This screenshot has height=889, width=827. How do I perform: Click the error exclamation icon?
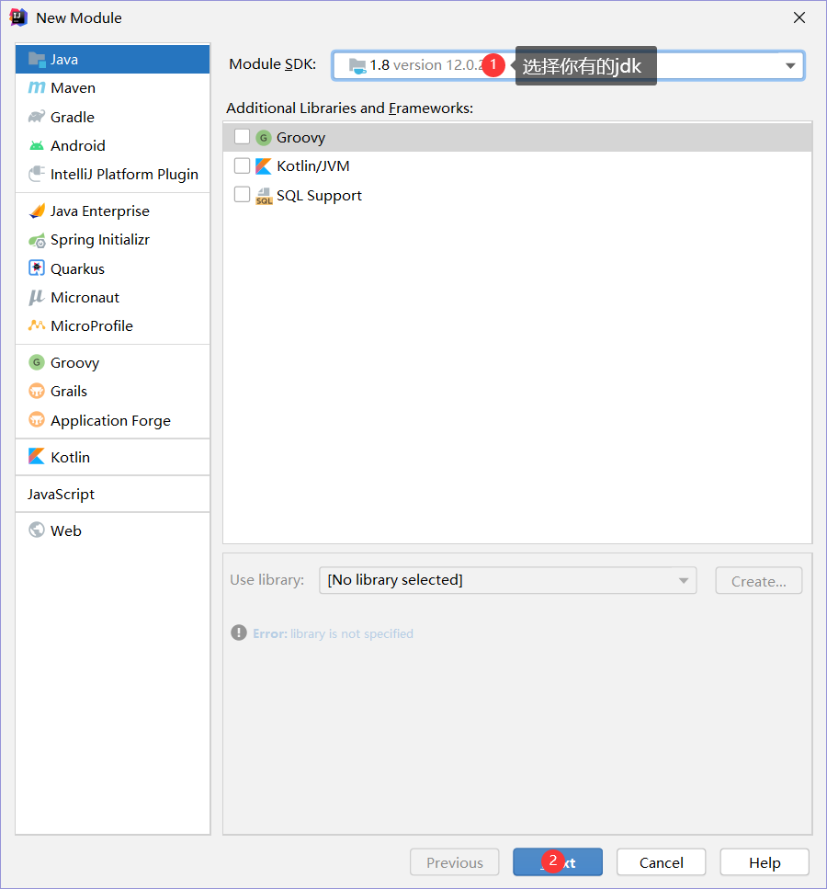coord(239,633)
